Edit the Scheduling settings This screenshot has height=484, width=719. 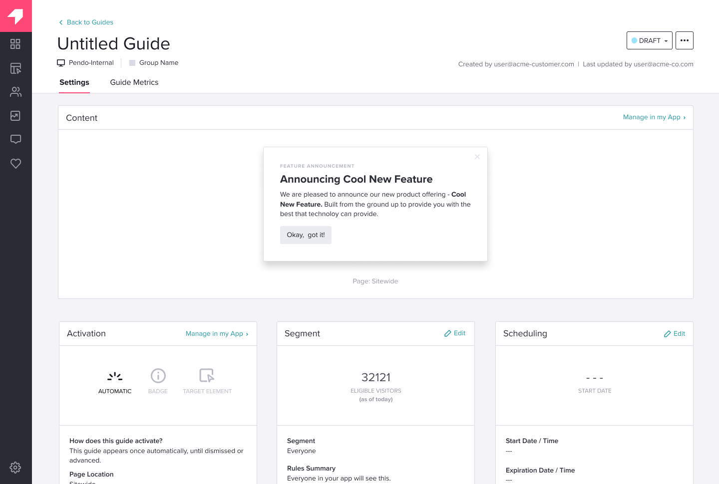pos(674,333)
